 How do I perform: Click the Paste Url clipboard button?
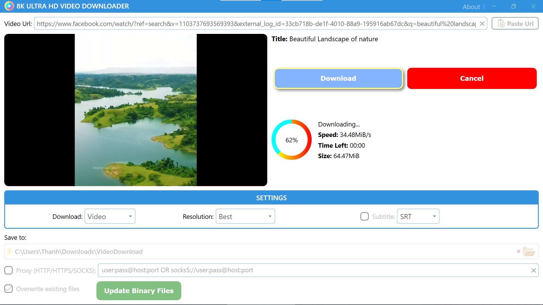[x=515, y=23]
